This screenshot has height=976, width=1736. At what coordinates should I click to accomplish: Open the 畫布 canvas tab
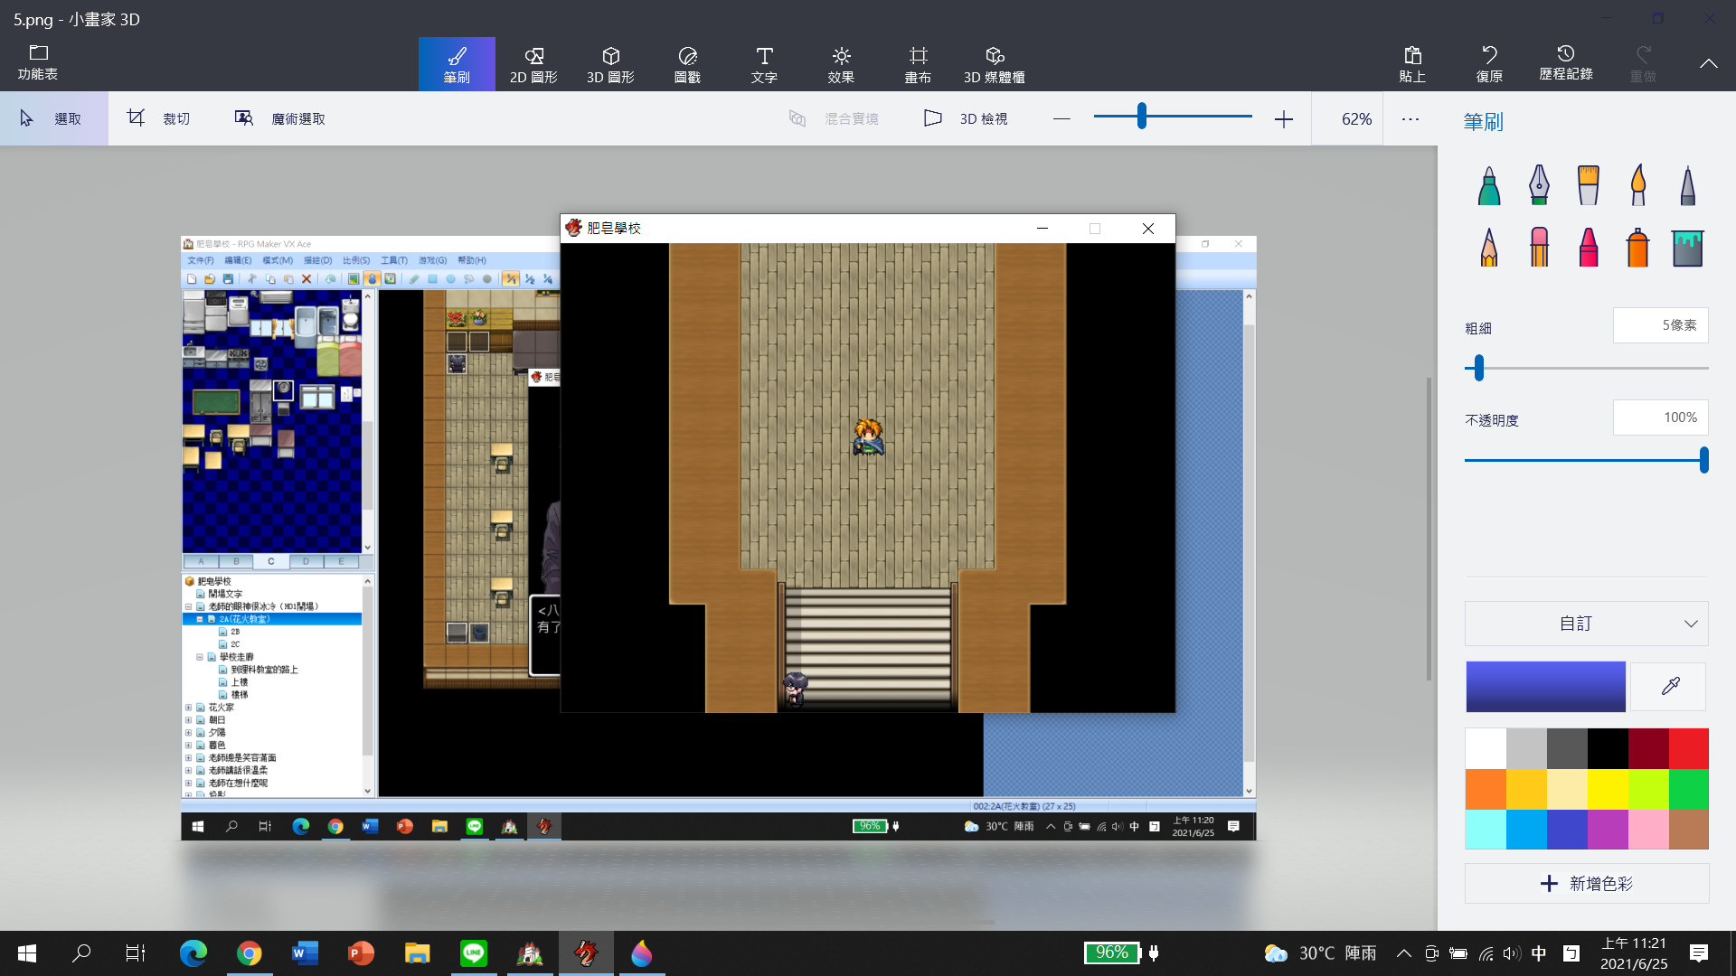(918, 64)
